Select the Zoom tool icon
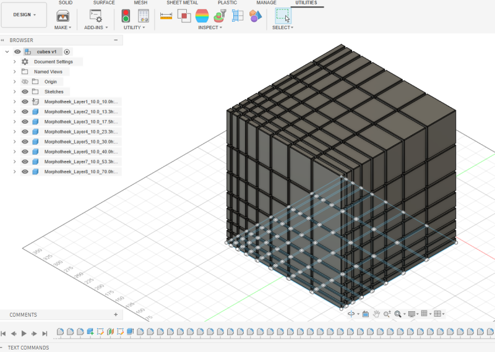This screenshot has width=495, height=352. [387, 314]
